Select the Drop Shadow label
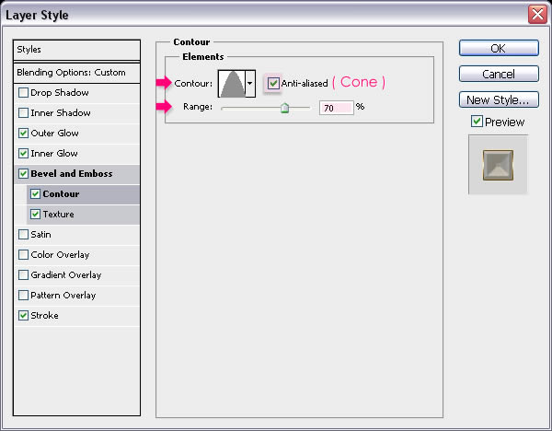This screenshot has height=431, width=552. pyautogui.click(x=60, y=93)
